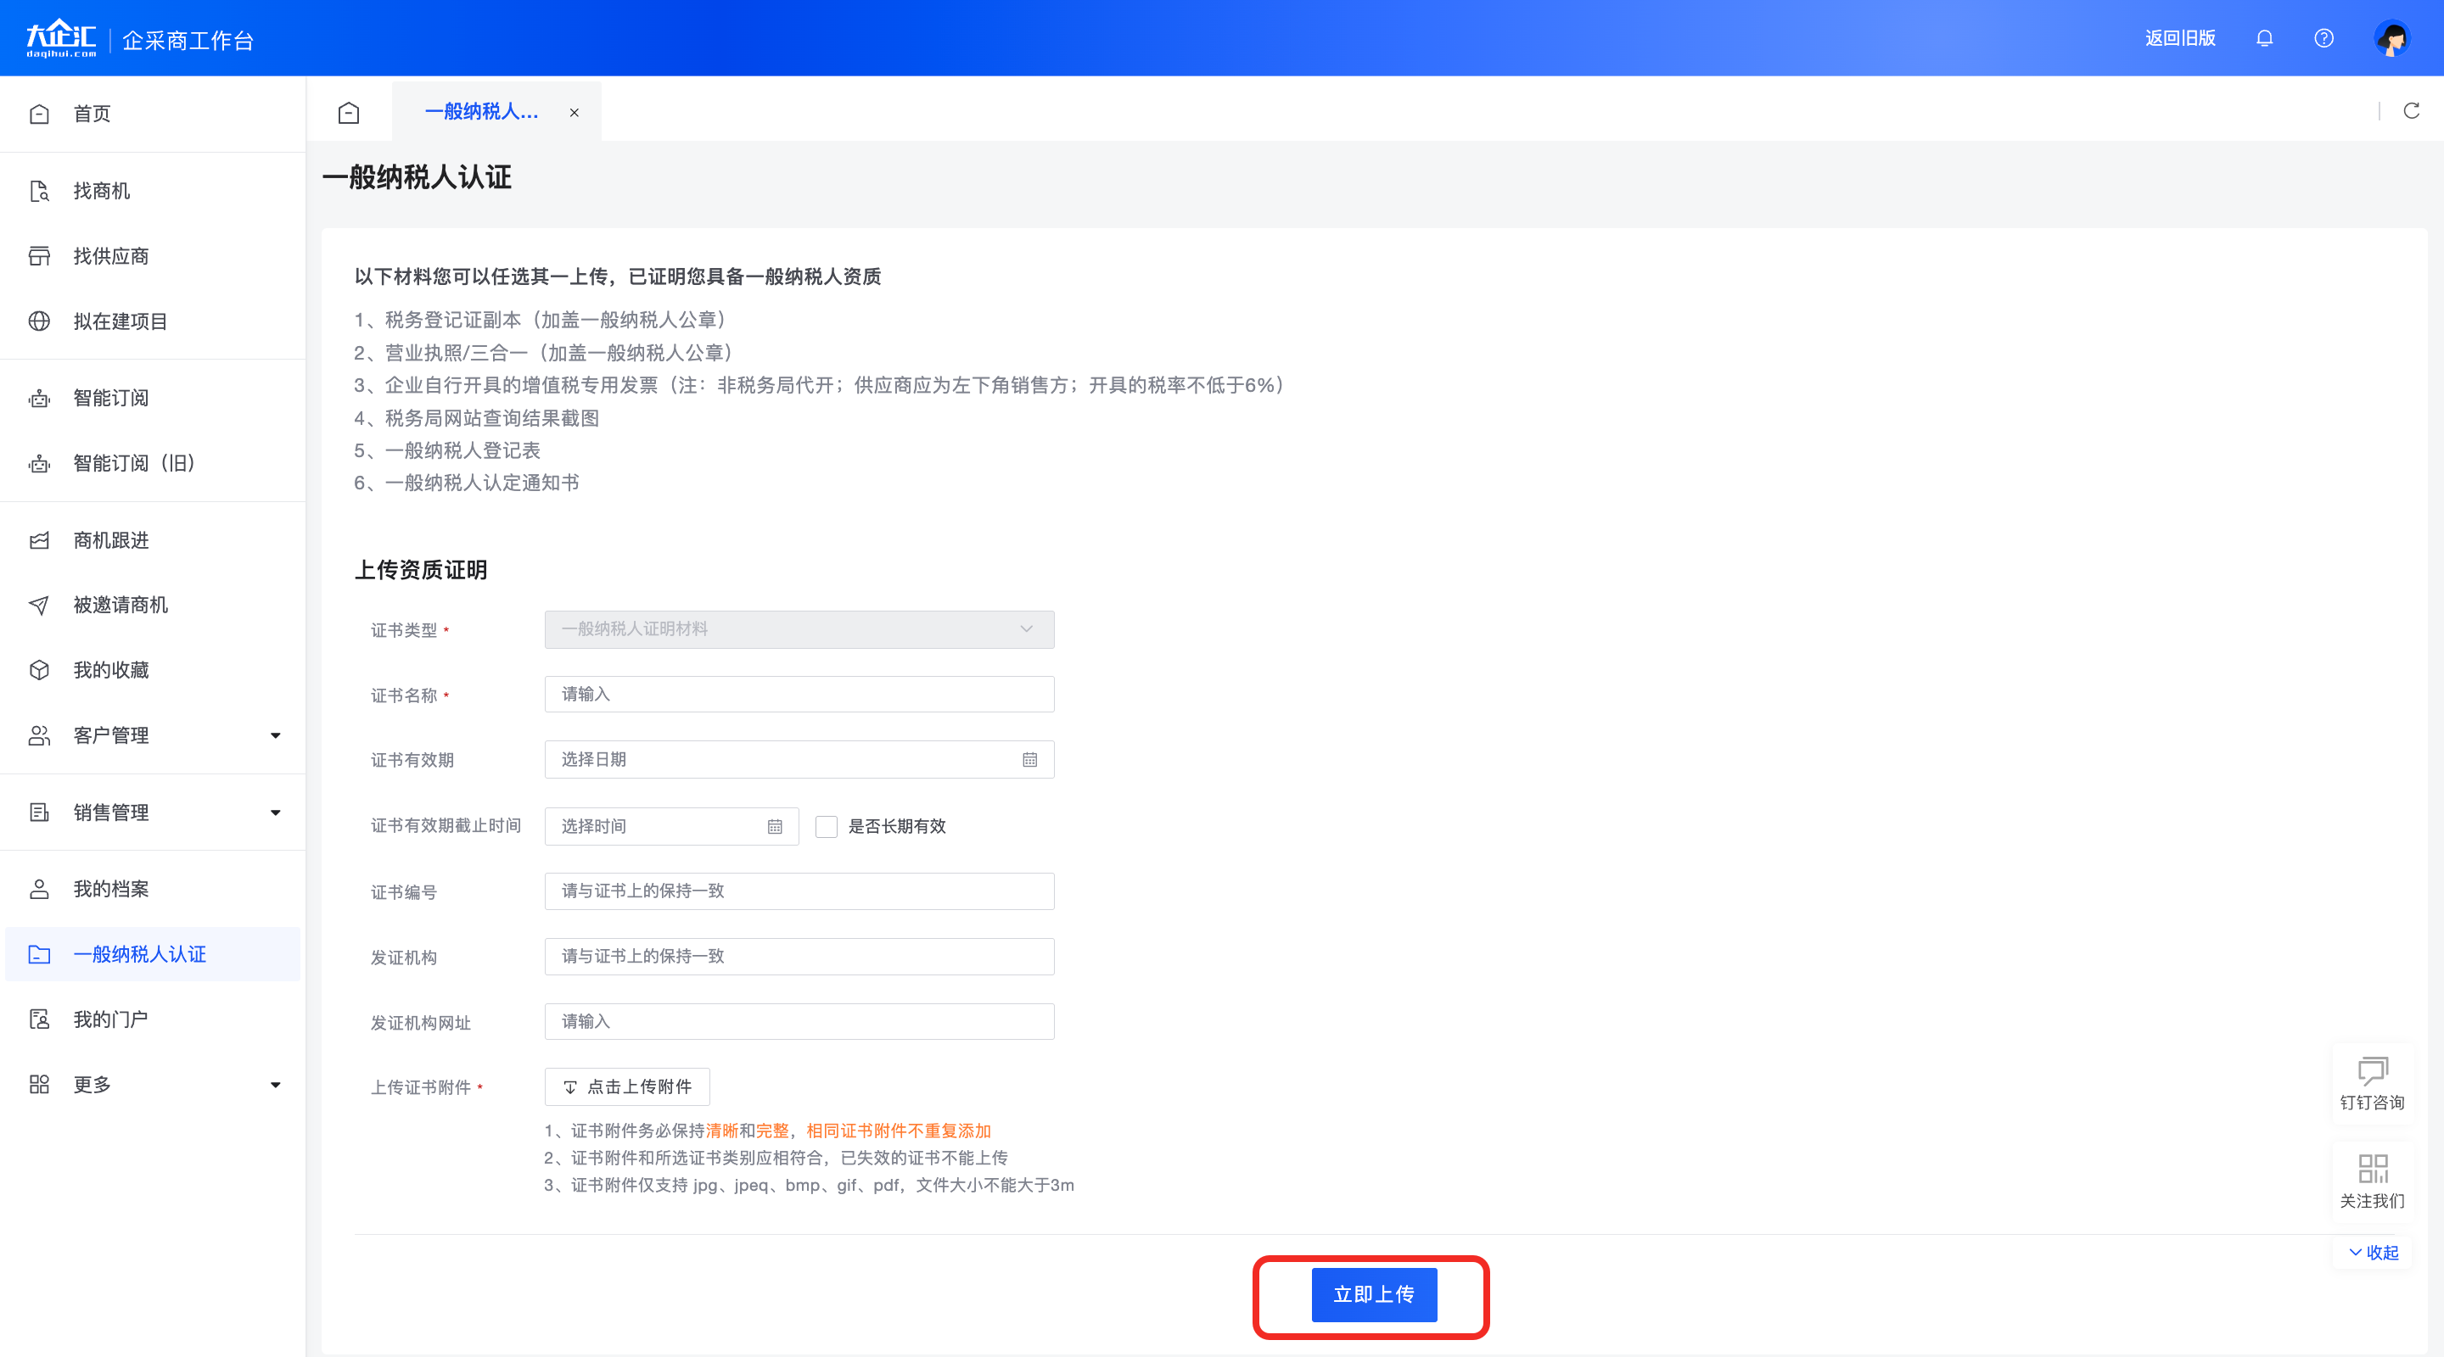Open 找供应商 in sidebar
Image resolution: width=2444 pixels, height=1357 pixels.
coord(153,256)
